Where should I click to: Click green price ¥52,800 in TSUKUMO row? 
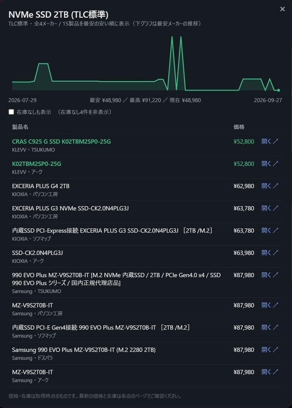click(x=244, y=141)
